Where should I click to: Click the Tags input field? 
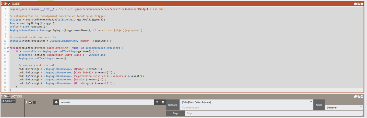275,113
